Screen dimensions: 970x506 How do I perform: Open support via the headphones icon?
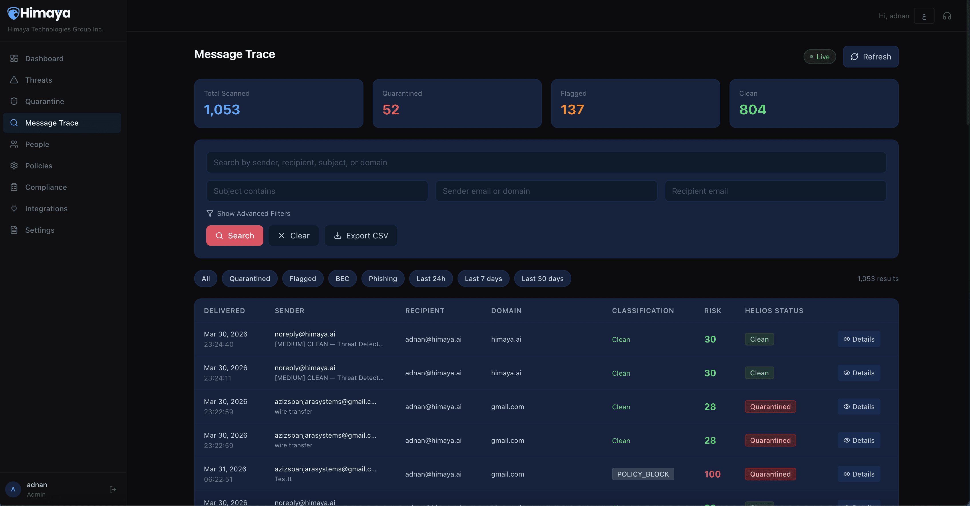[x=947, y=16]
